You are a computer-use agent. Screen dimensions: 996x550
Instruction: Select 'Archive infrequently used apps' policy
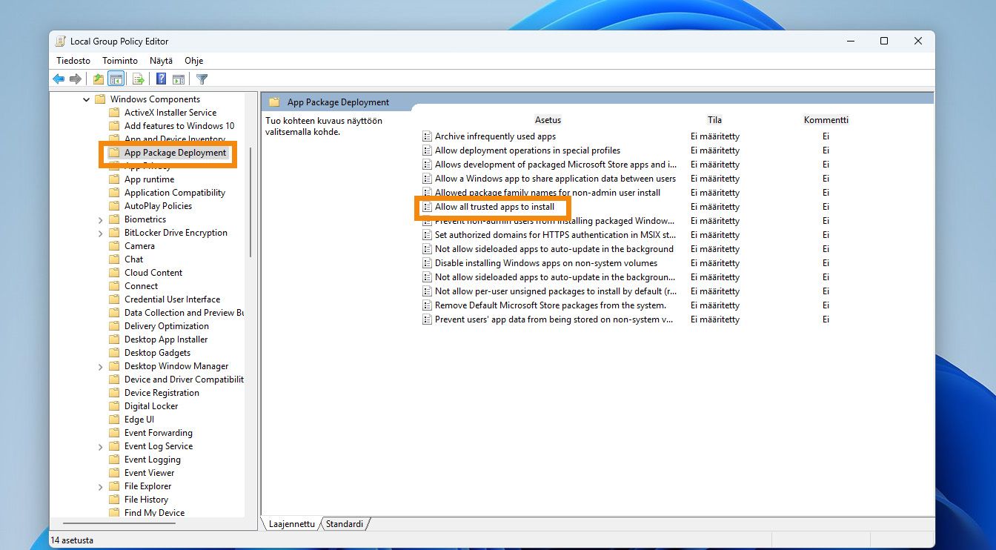[495, 136]
